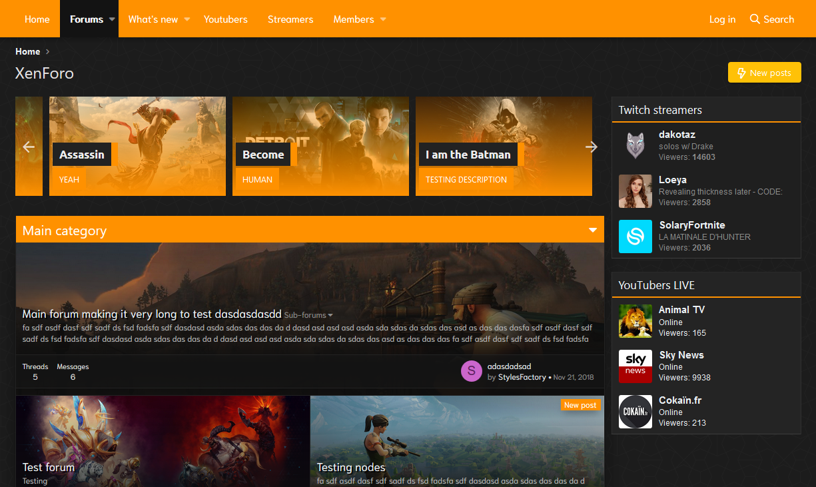This screenshot has width=816, height=487.
Task: Open the Testing nodes forum
Action: coord(351,467)
